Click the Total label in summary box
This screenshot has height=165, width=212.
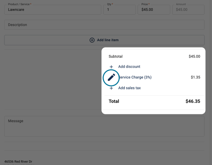click(x=114, y=101)
